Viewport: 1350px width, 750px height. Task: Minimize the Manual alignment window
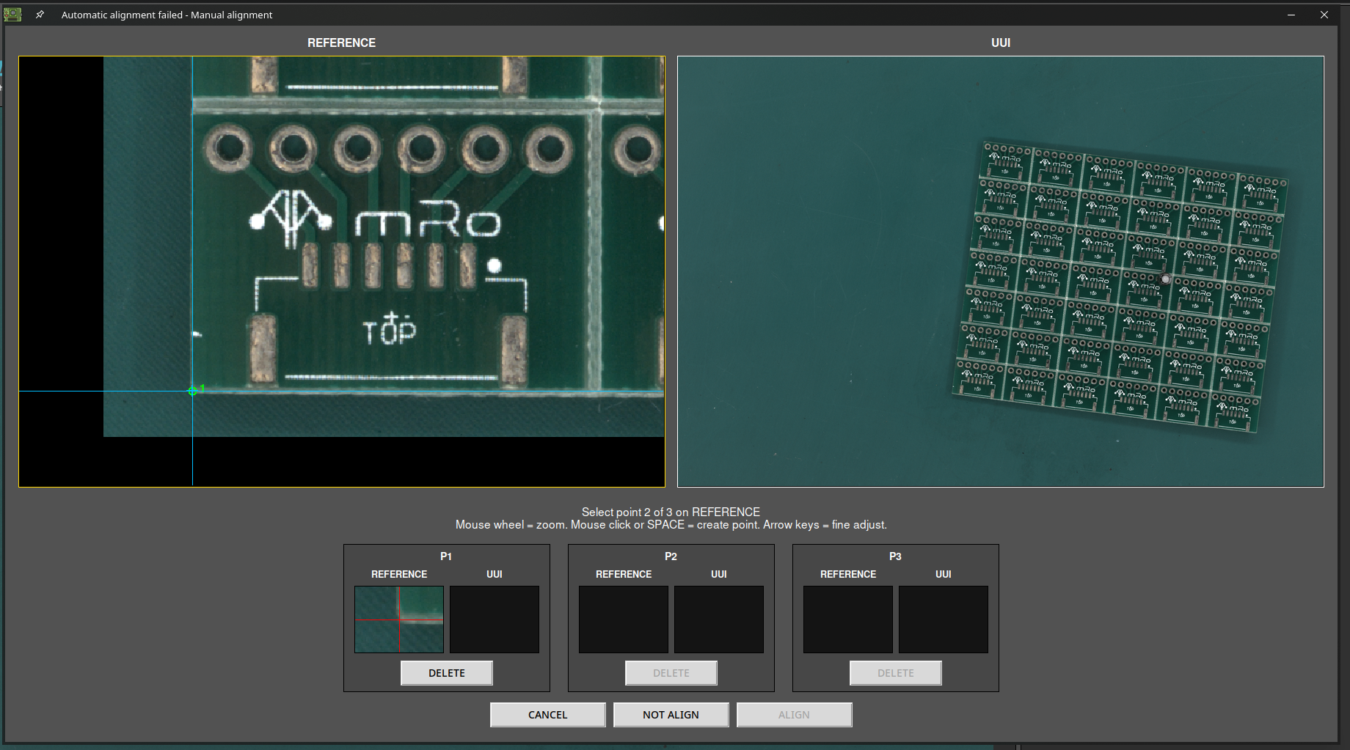coord(1291,15)
